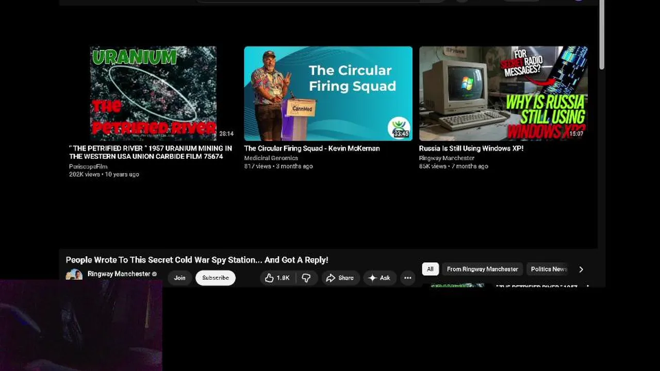Subscribe to Ringway Manchester
Image resolution: width=660 pixels, height=371 pixels.
[x=216, y=278]
